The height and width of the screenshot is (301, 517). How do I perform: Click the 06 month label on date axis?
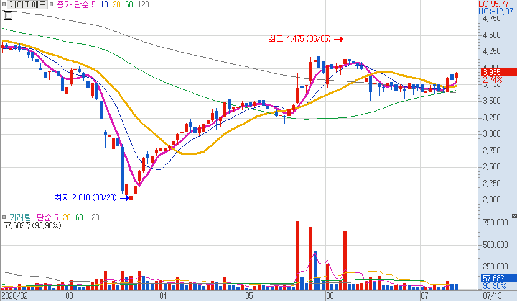click(330, 295)
